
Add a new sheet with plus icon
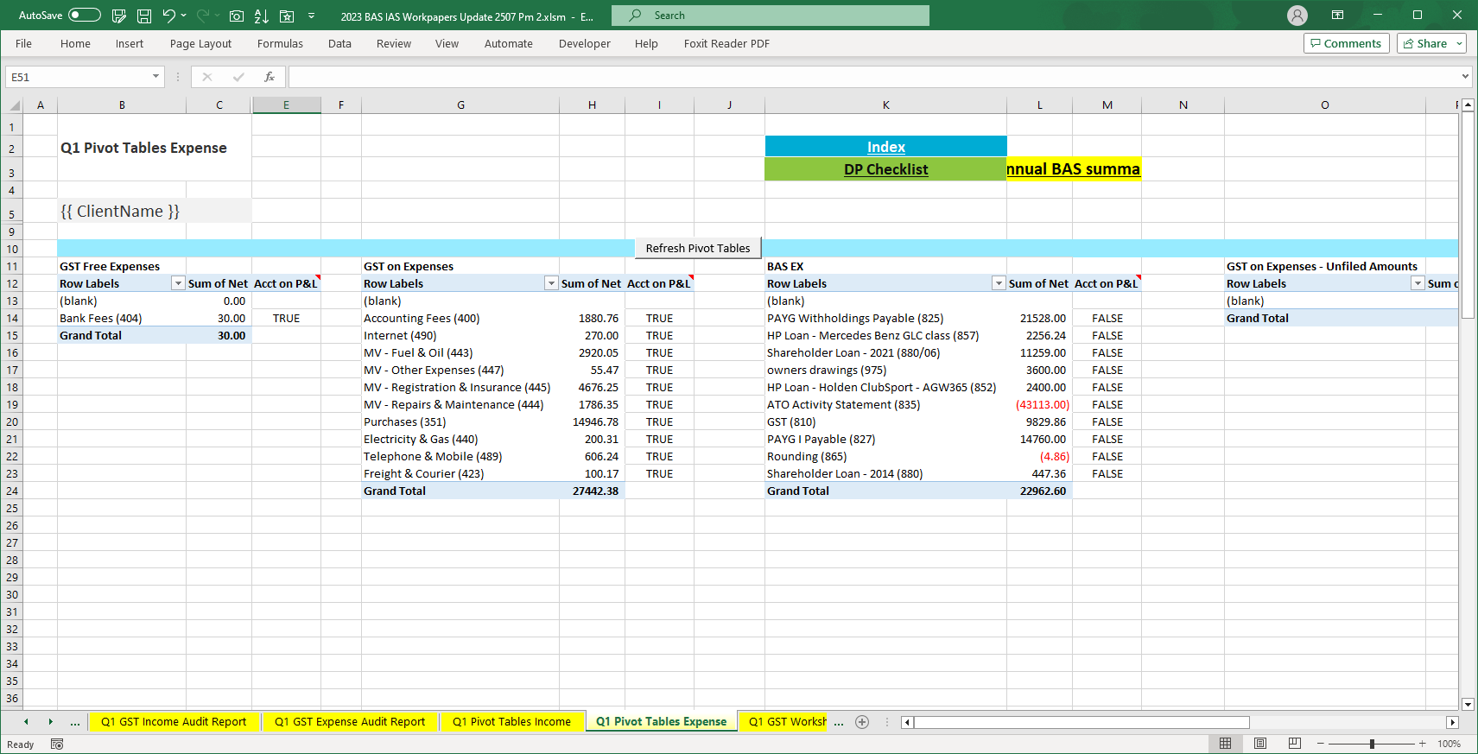pos(861,722)
